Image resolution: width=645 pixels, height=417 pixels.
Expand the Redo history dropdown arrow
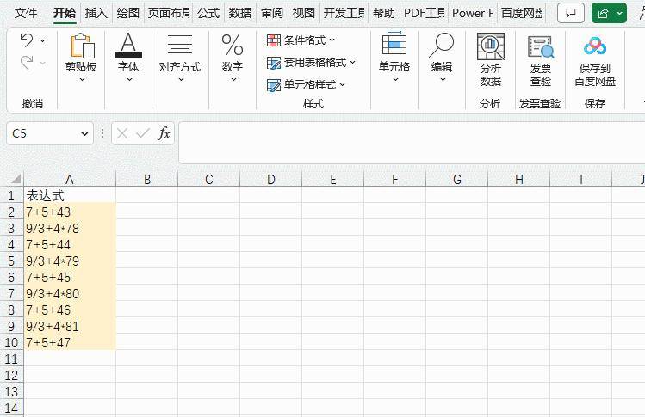pos(42,64)
